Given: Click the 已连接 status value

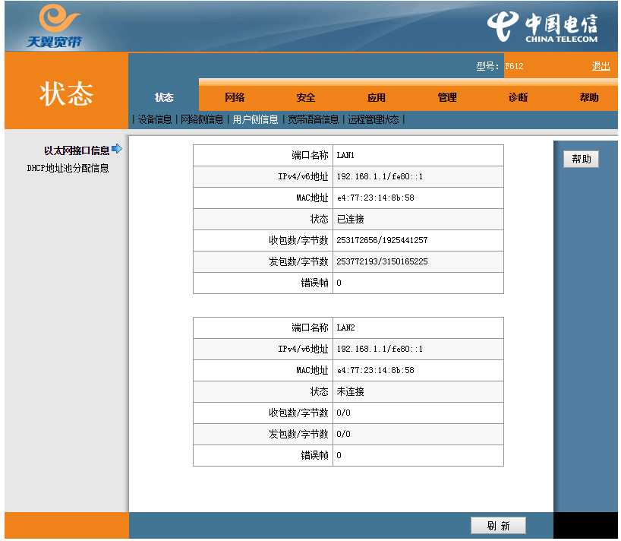Looking at the screenshot, I should click(x=350, y=219).
